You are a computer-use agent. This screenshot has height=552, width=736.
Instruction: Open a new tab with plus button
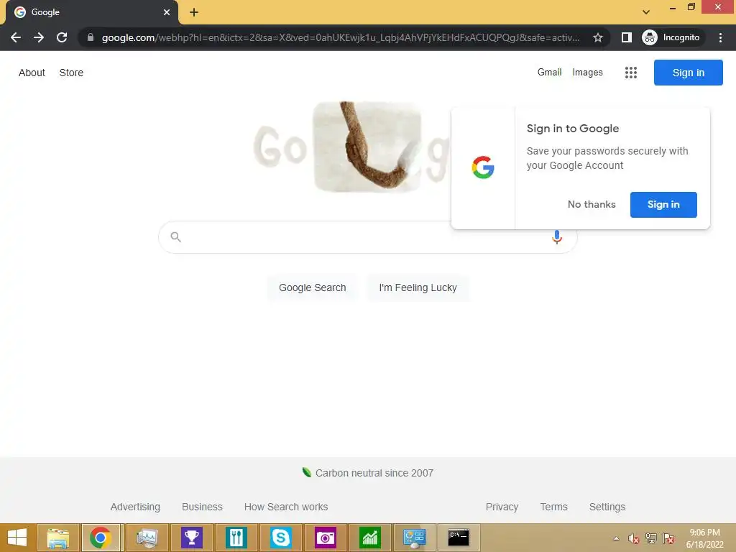(194, 12)
